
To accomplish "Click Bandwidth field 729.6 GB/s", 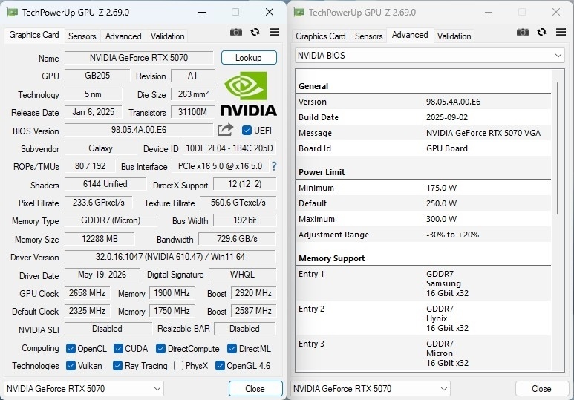I will click(237, 239).
